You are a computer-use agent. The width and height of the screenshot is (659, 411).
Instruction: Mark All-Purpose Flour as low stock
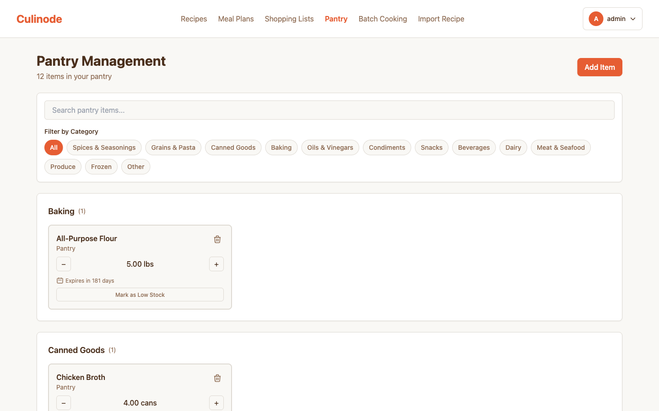[x=140, y=295]
